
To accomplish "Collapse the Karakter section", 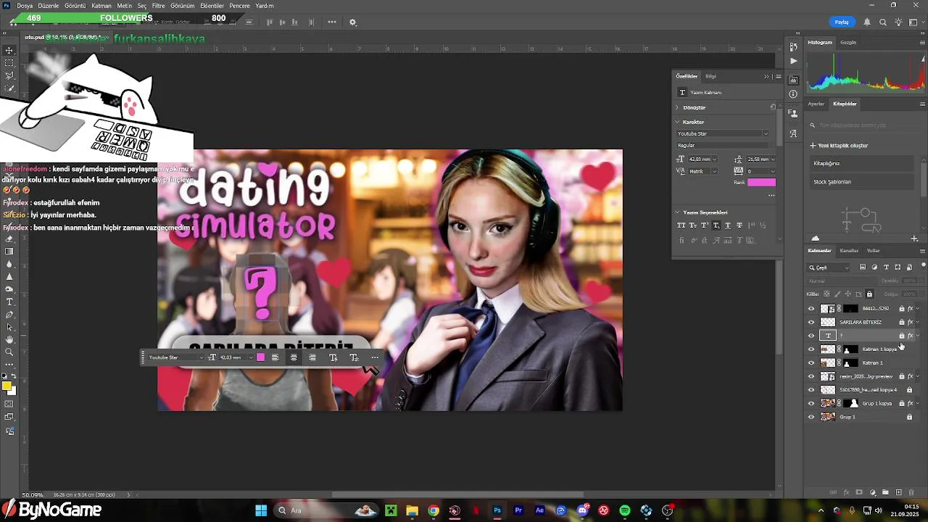I will click(677, 122).
